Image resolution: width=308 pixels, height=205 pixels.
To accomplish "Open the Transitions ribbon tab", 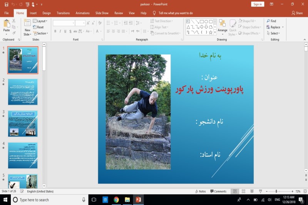I will [63, 13].
